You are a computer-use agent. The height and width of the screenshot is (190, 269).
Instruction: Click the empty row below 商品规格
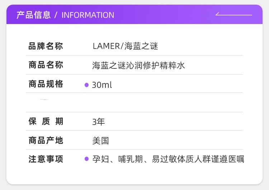point(143,103)
